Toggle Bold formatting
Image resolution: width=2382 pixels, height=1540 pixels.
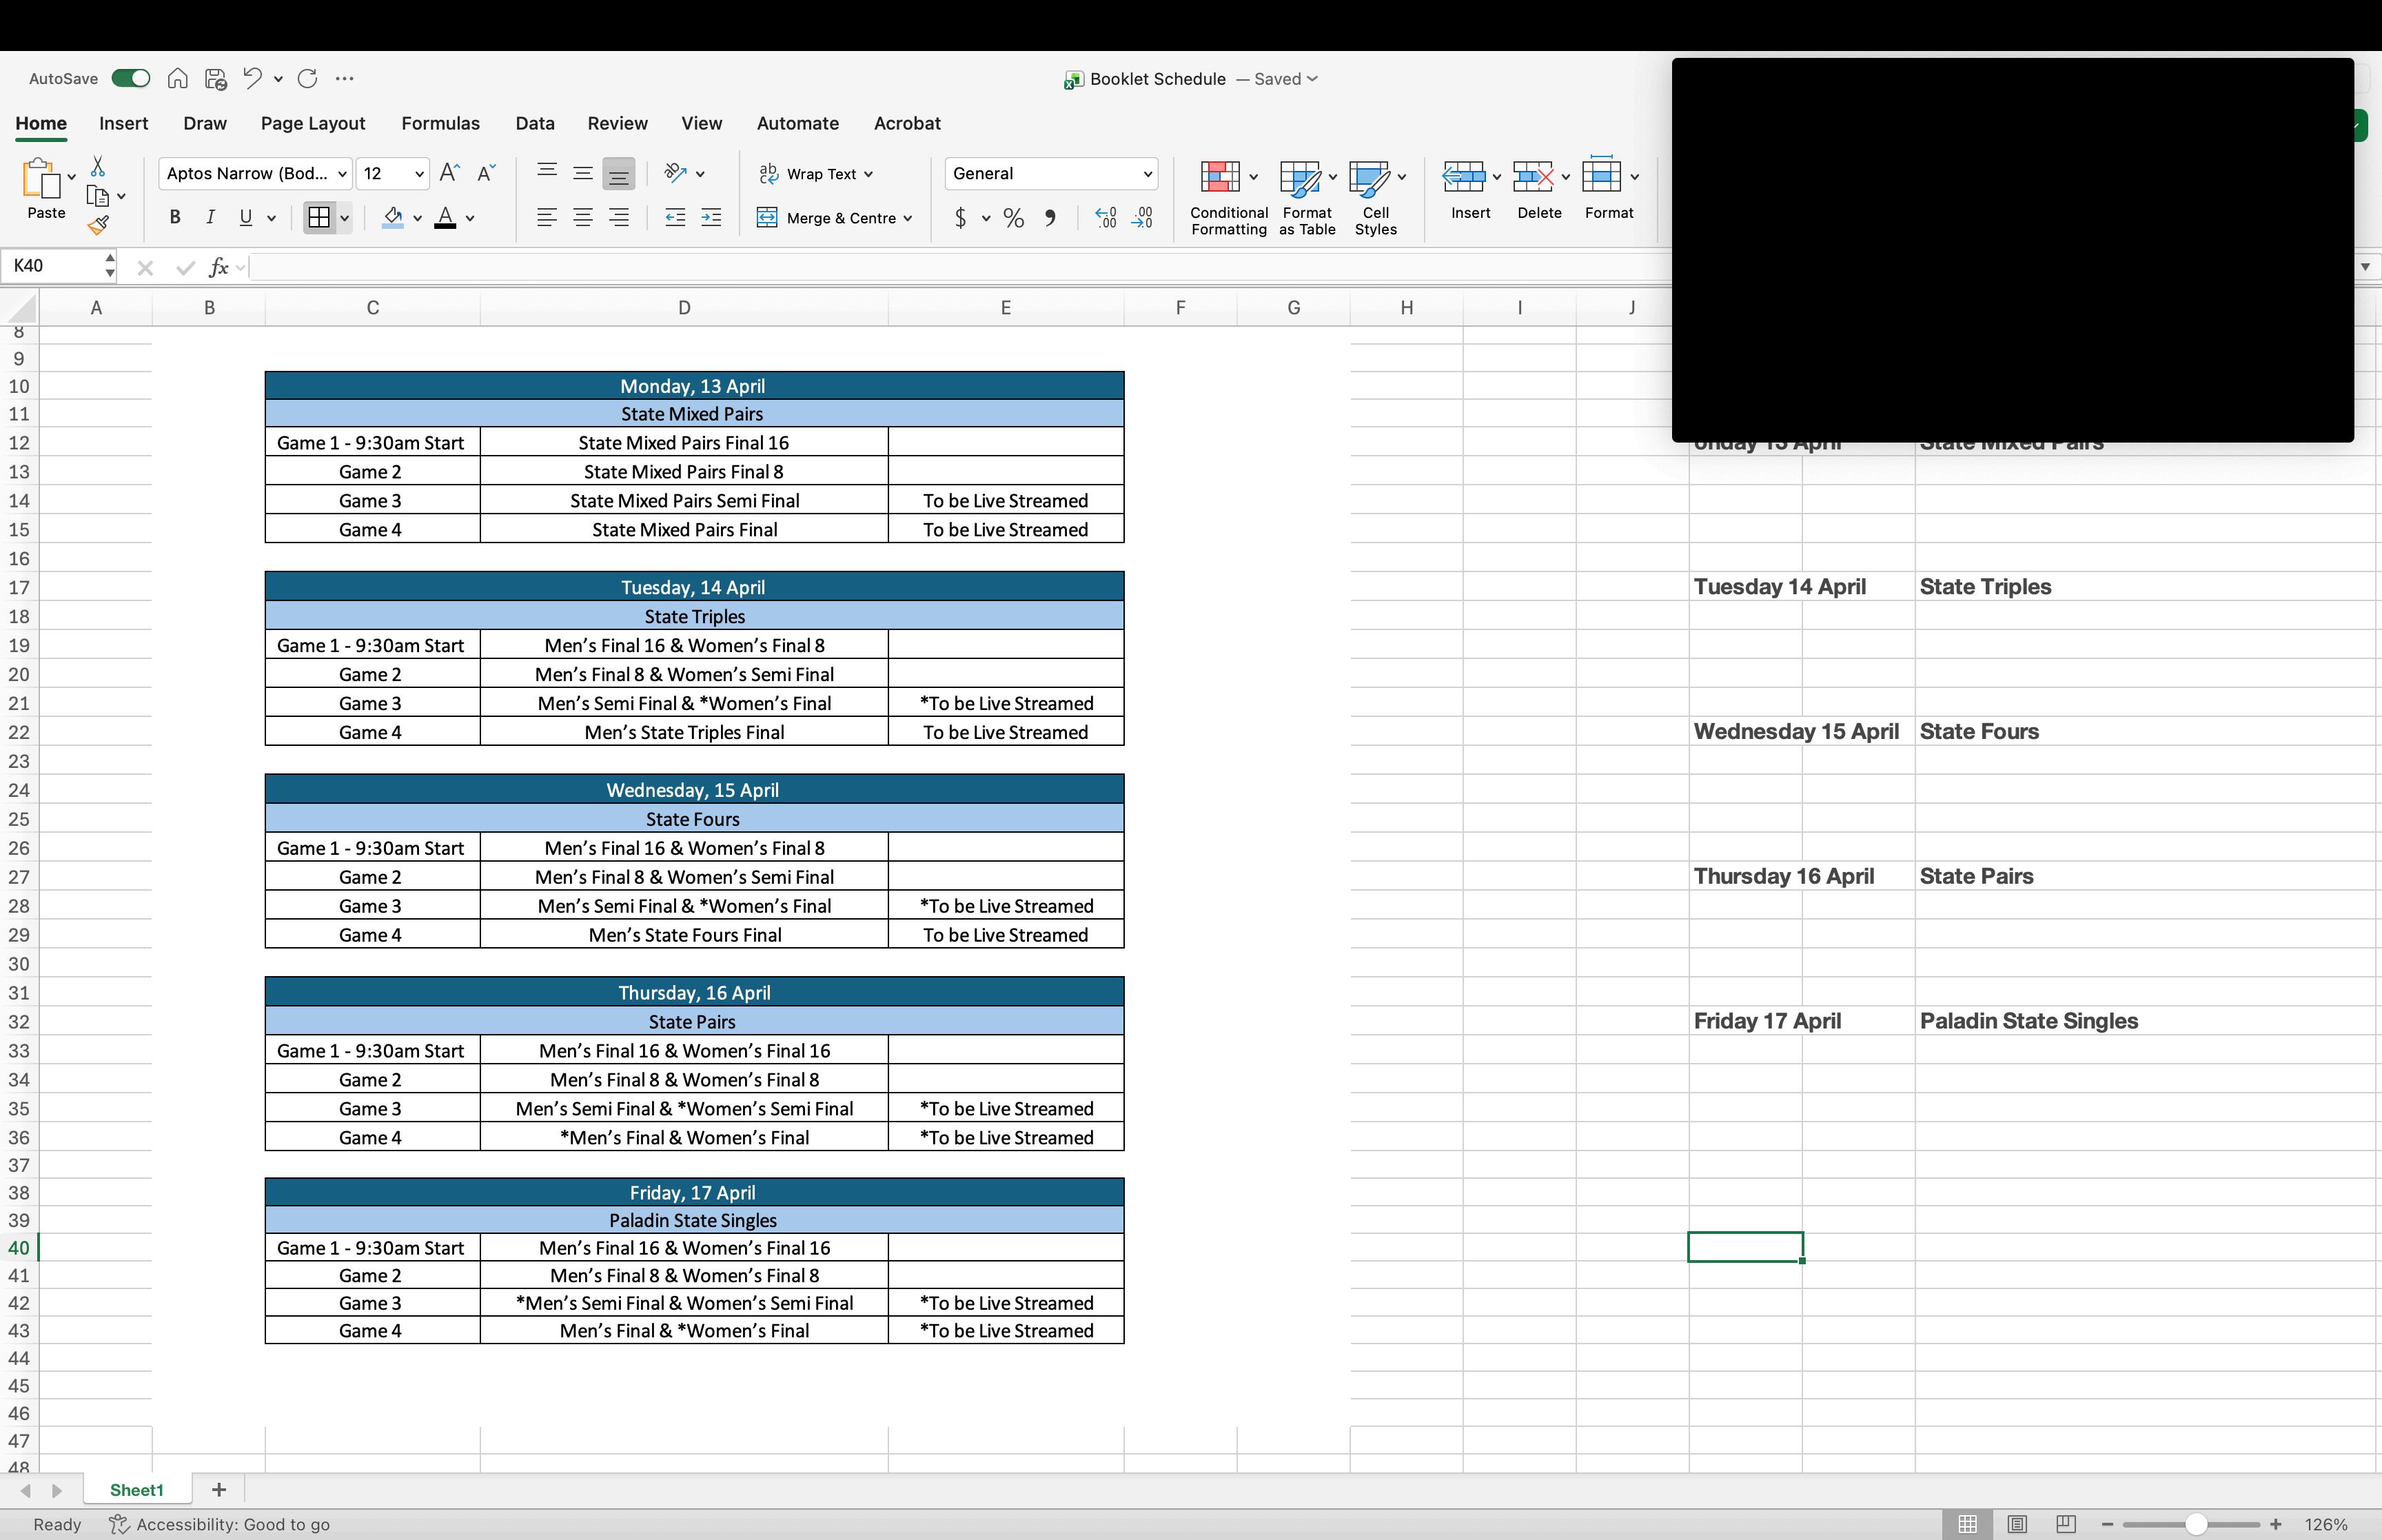tap(175, 217)
